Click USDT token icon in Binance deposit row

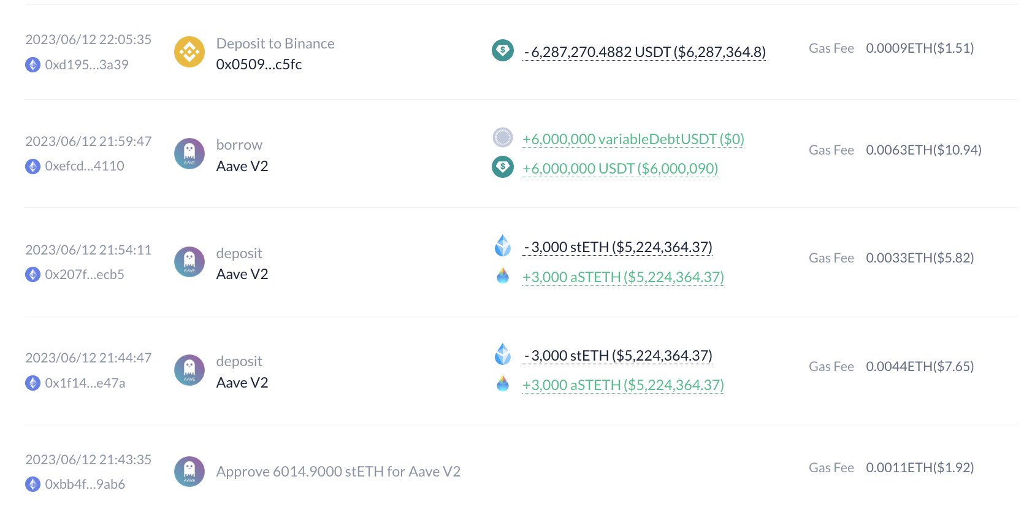pyautogui.click(x=503, y=50)
